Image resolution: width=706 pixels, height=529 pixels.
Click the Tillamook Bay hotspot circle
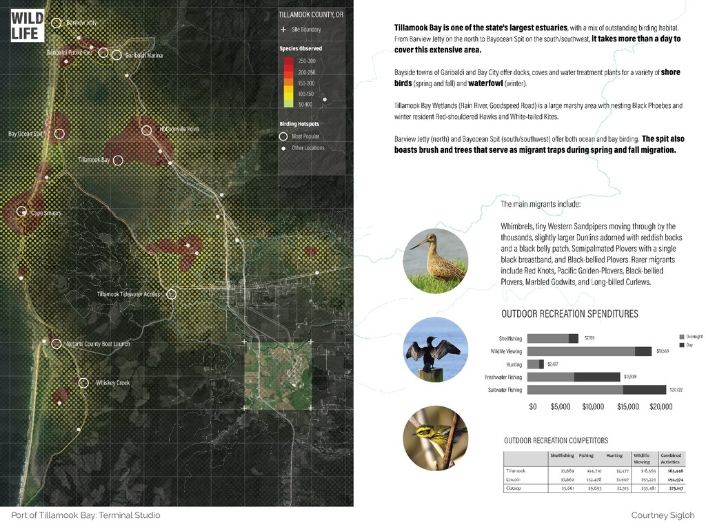click(x=118, y=160)
